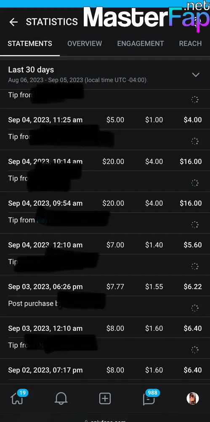Screen dimensions: 210x422
Task: Switch to the Reach tab
Action: point(190,43)
